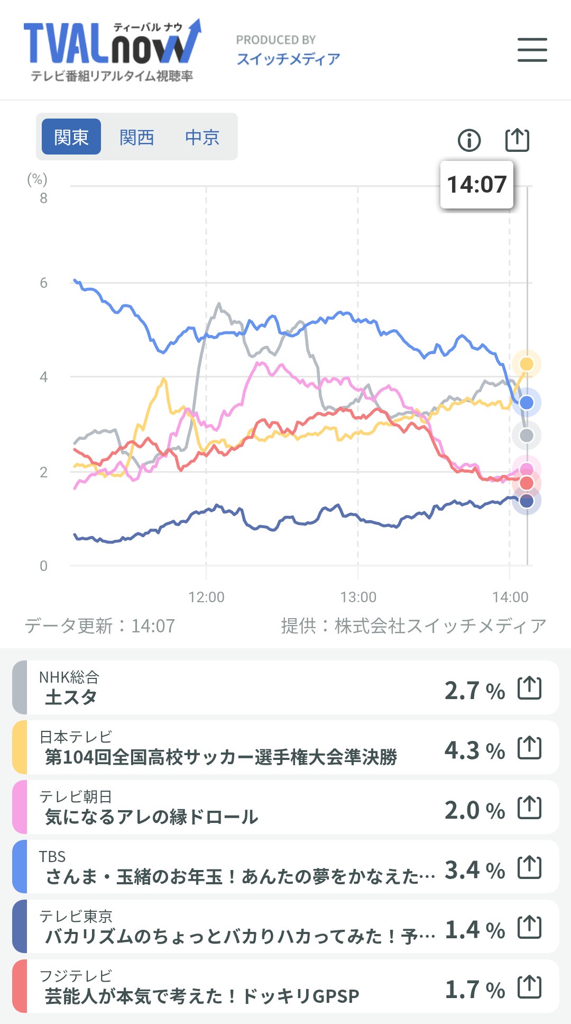Click the yellow 日本テレビ chart data point

coord(527,364)
